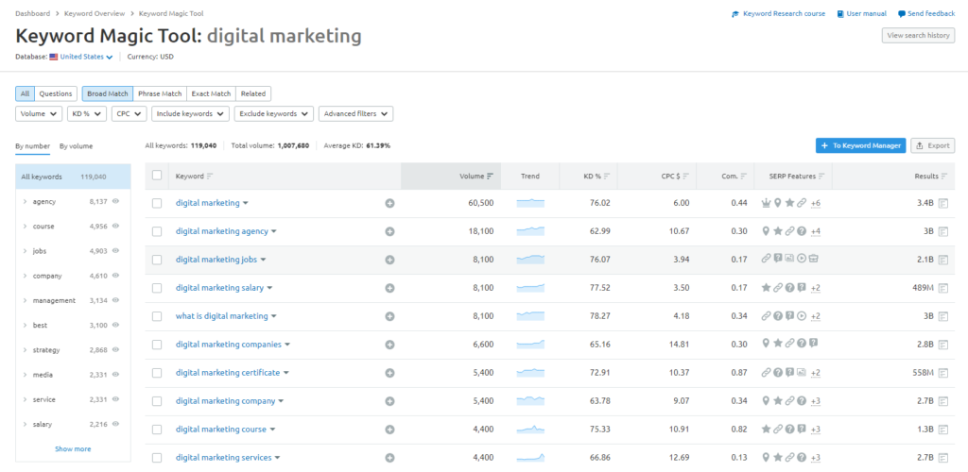Go to Dashboard breadcrumb
968x472 pixels.
(33, 13)
